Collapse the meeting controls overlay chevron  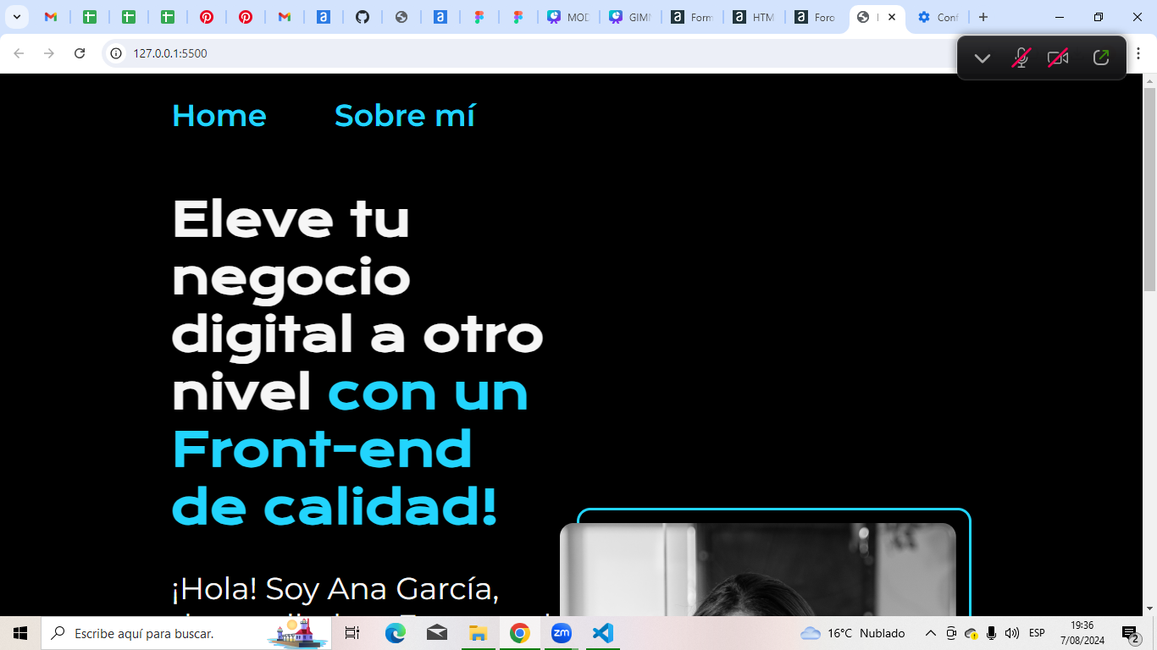(983, 58)
